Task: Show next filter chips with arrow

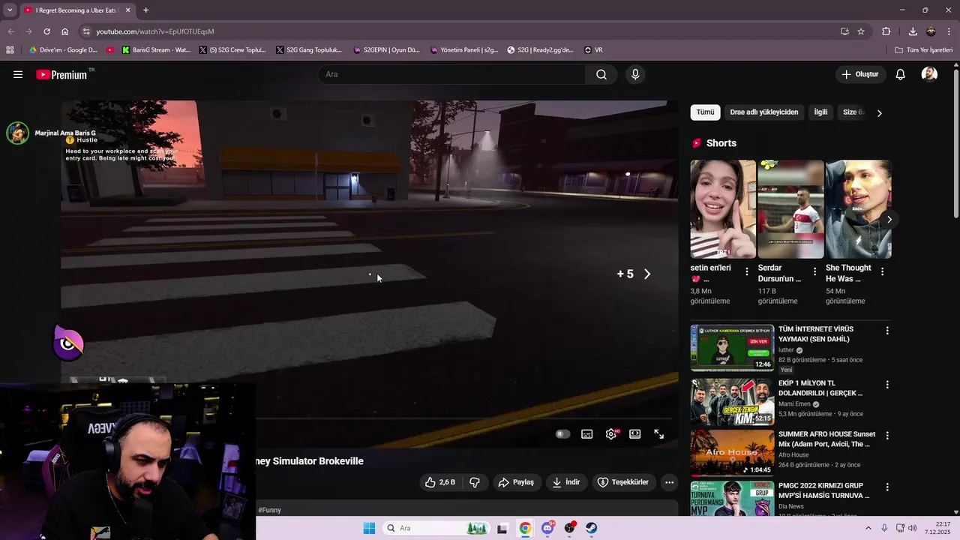Action: tap(880, 112)
